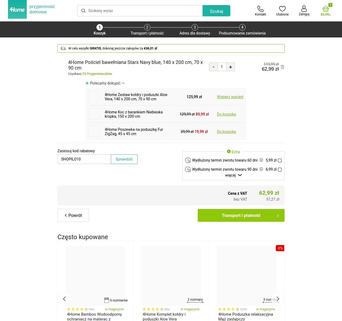This screenshot has height=321, width=342.
Task: Go to Adres dla dostawy step 3
Action: pyautogui.click(x=195, y=30)
